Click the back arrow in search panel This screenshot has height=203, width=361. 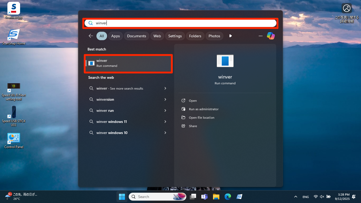pos(91,36)
